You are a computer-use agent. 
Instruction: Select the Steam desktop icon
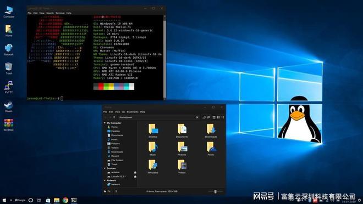pyautogui.click(x=9, y=106)
